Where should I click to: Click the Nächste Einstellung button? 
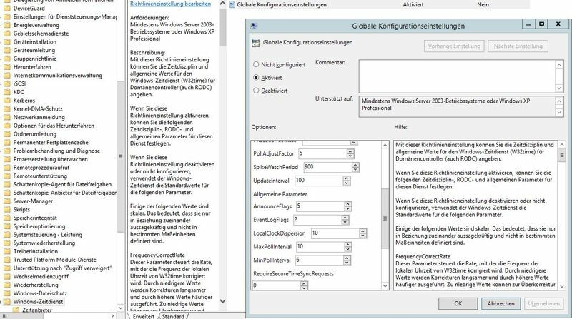[x=518, y=46]
